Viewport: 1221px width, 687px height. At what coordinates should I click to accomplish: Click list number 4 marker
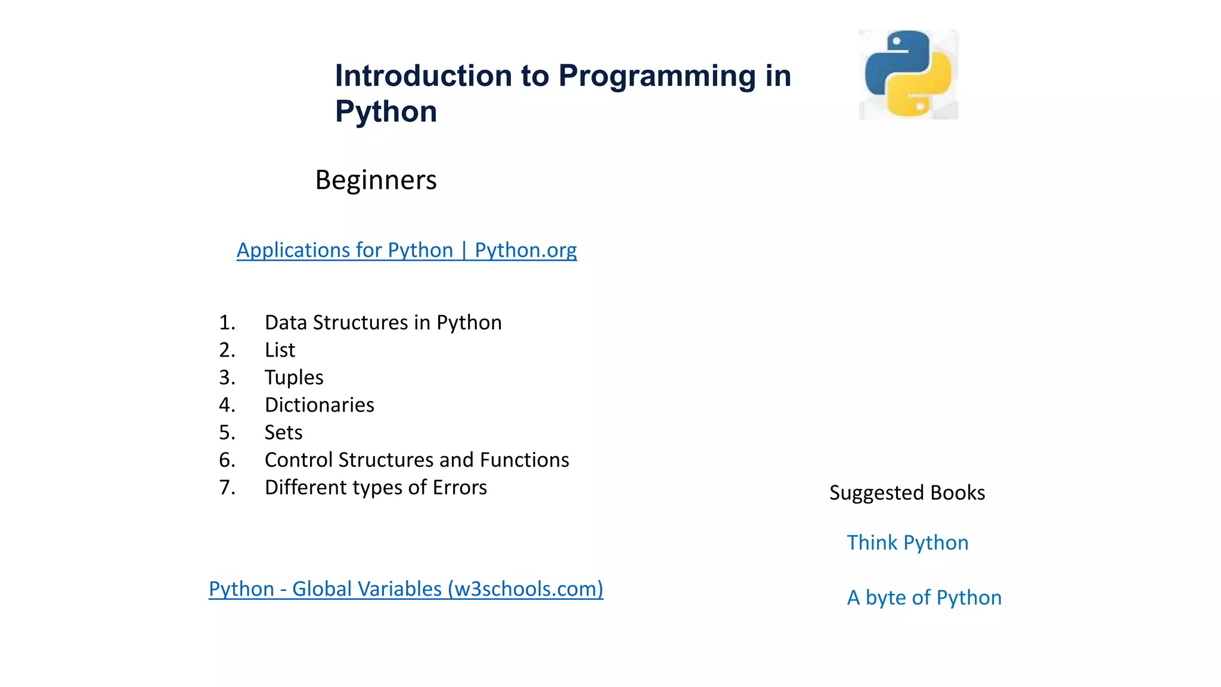point(227,405)
